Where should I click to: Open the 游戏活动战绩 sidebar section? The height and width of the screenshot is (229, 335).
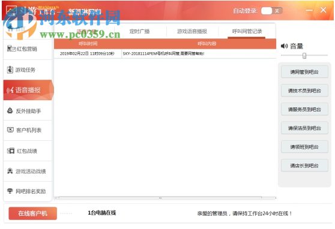click(28, 171)
